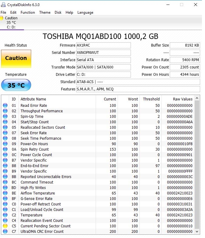Open the Language menu
This screenshot has width=205, height=238.
(85, 12)
